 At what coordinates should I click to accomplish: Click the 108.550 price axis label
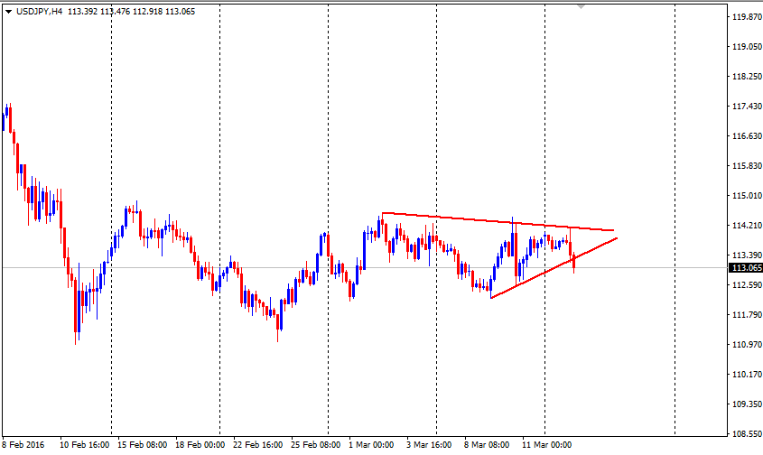(747, 433)
